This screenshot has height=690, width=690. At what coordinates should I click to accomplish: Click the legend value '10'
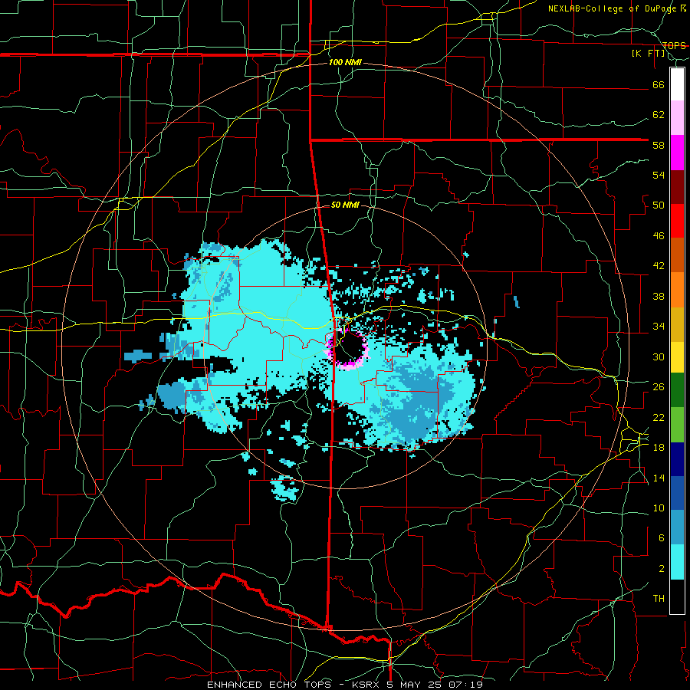659,508
